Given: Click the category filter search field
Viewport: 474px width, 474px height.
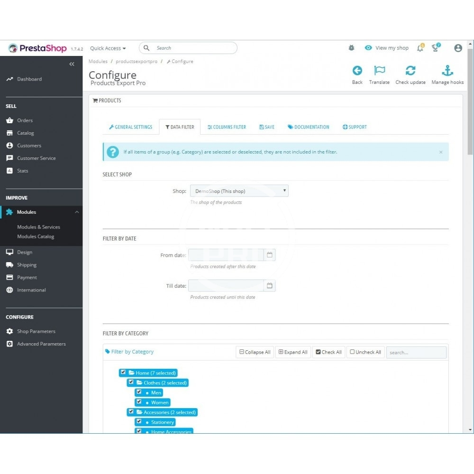Looking at the screenshot, I should 416,352.
